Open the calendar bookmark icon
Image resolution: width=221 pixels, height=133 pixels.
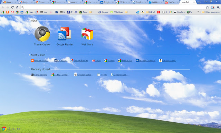tap(22, 12)
